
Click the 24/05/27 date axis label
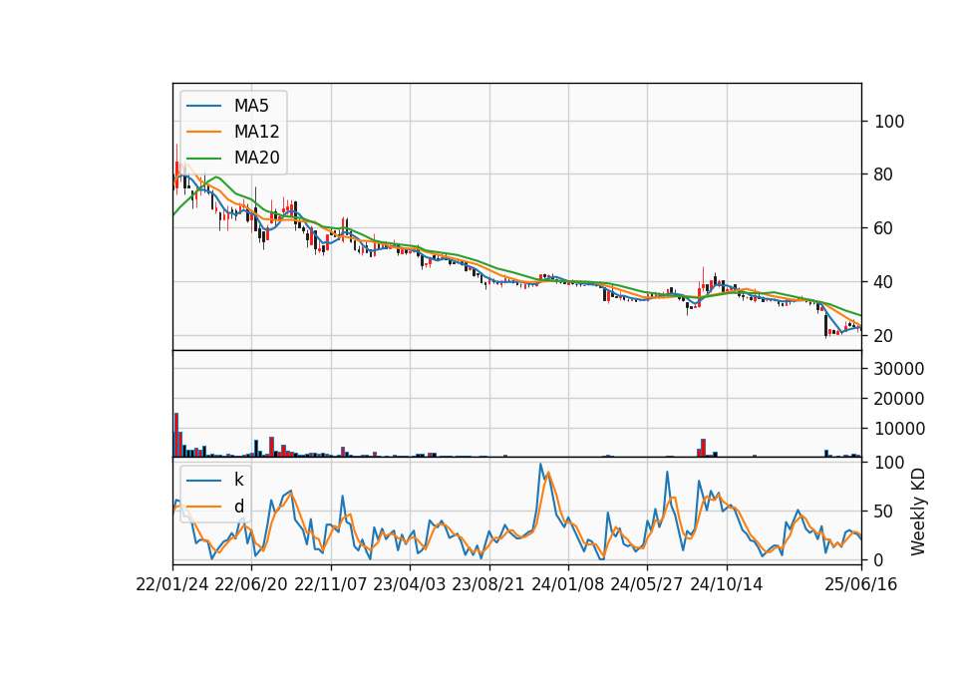click(647, 584)
